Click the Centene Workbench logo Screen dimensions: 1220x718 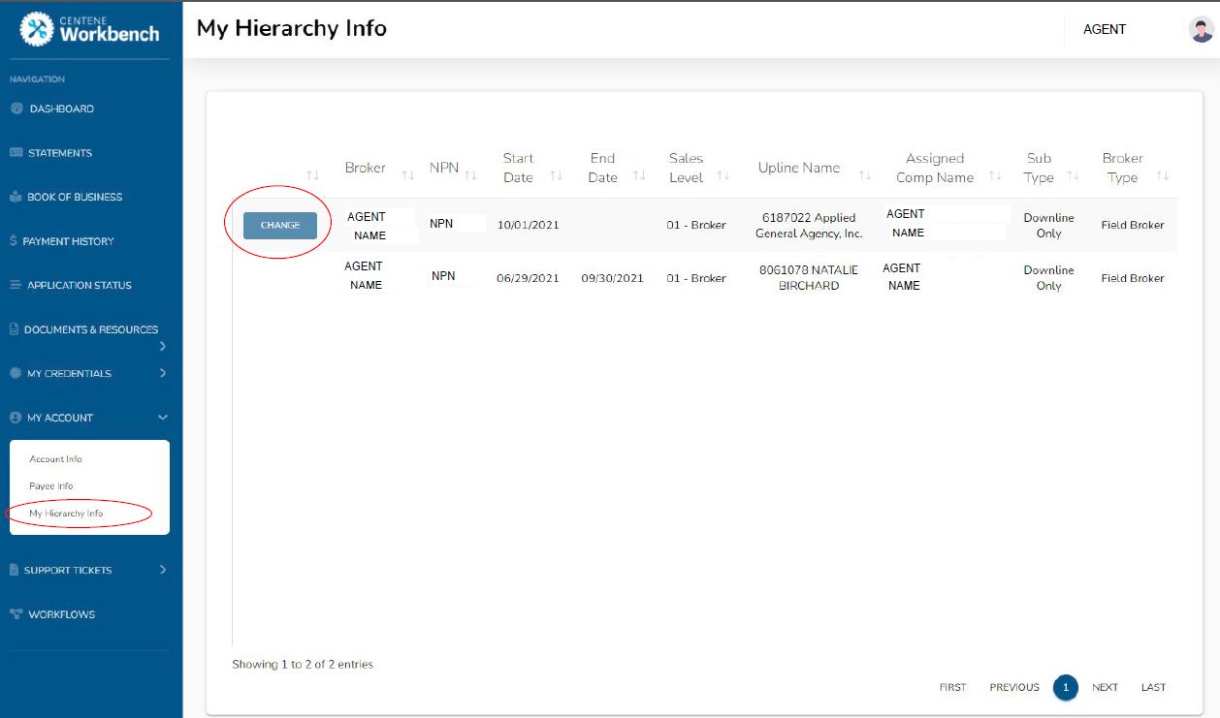[89, 29]
